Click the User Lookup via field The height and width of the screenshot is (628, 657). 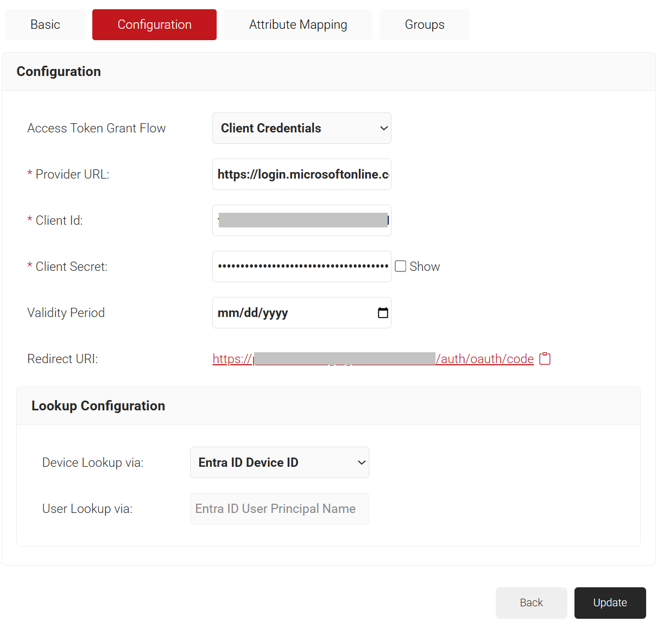click(x=279, y=509)
